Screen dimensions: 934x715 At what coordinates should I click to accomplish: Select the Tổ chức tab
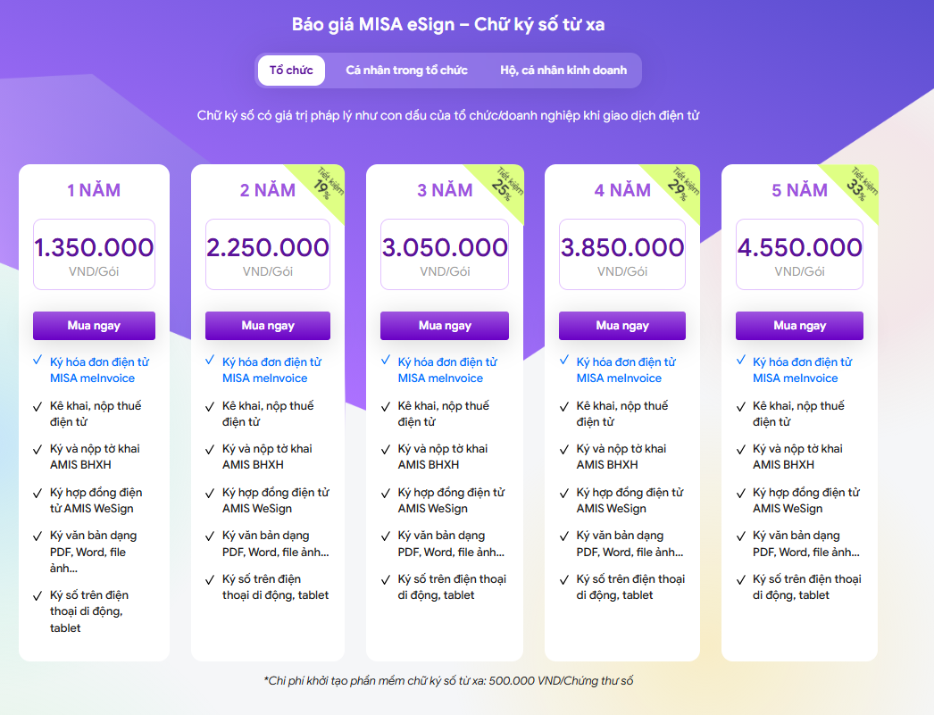click(x=291, y=71)
